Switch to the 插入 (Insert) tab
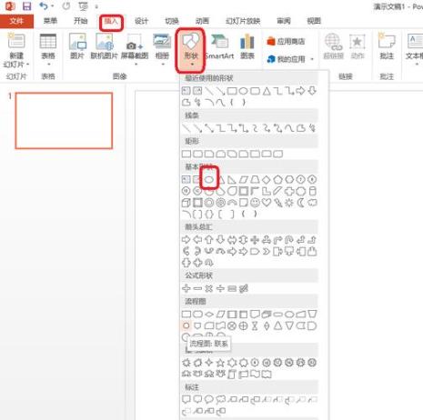Viewport: 423px width, 420px height. [x=111, y=21]
